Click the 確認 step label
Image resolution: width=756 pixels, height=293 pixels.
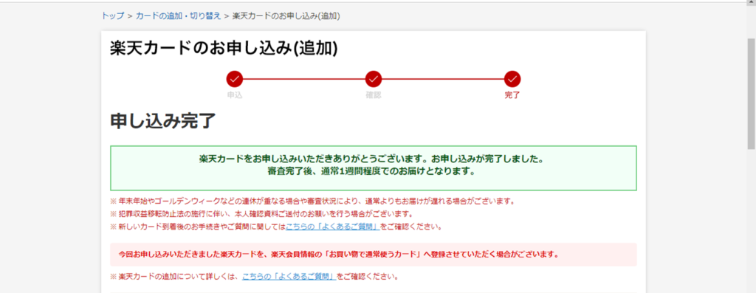(373, 95)
